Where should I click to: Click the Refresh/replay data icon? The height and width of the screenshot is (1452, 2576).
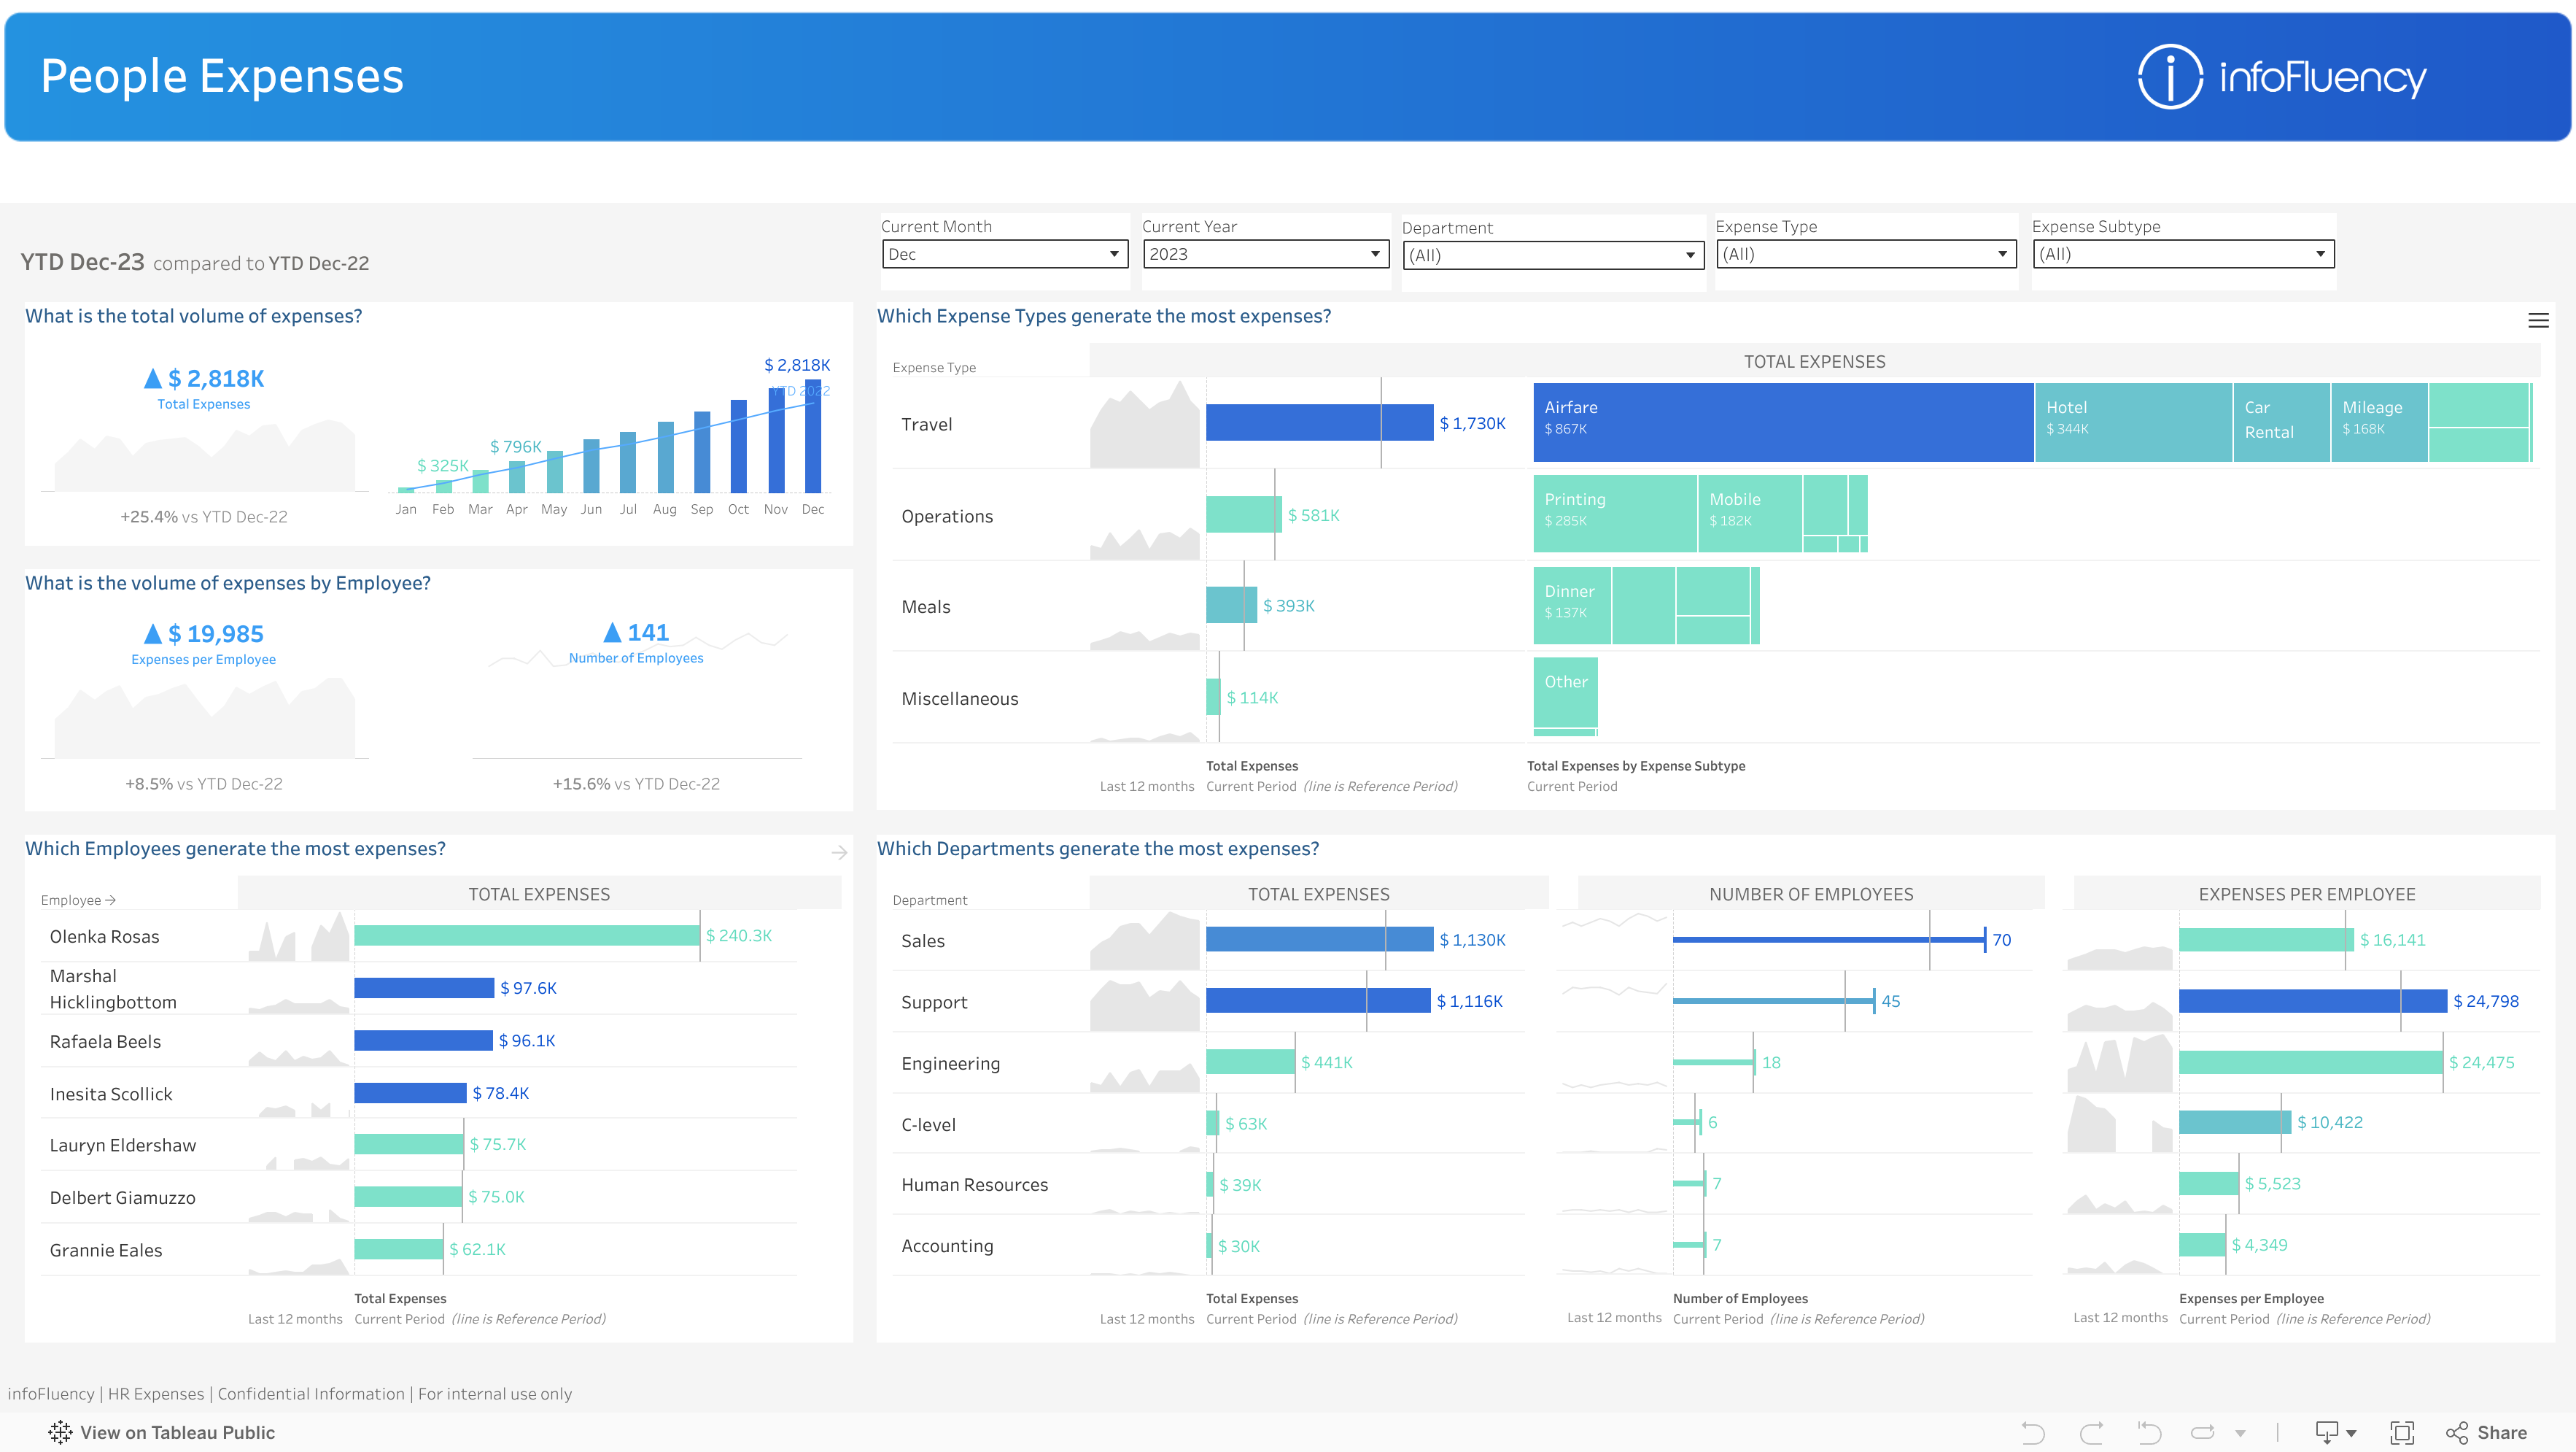pos(2203,1433)
